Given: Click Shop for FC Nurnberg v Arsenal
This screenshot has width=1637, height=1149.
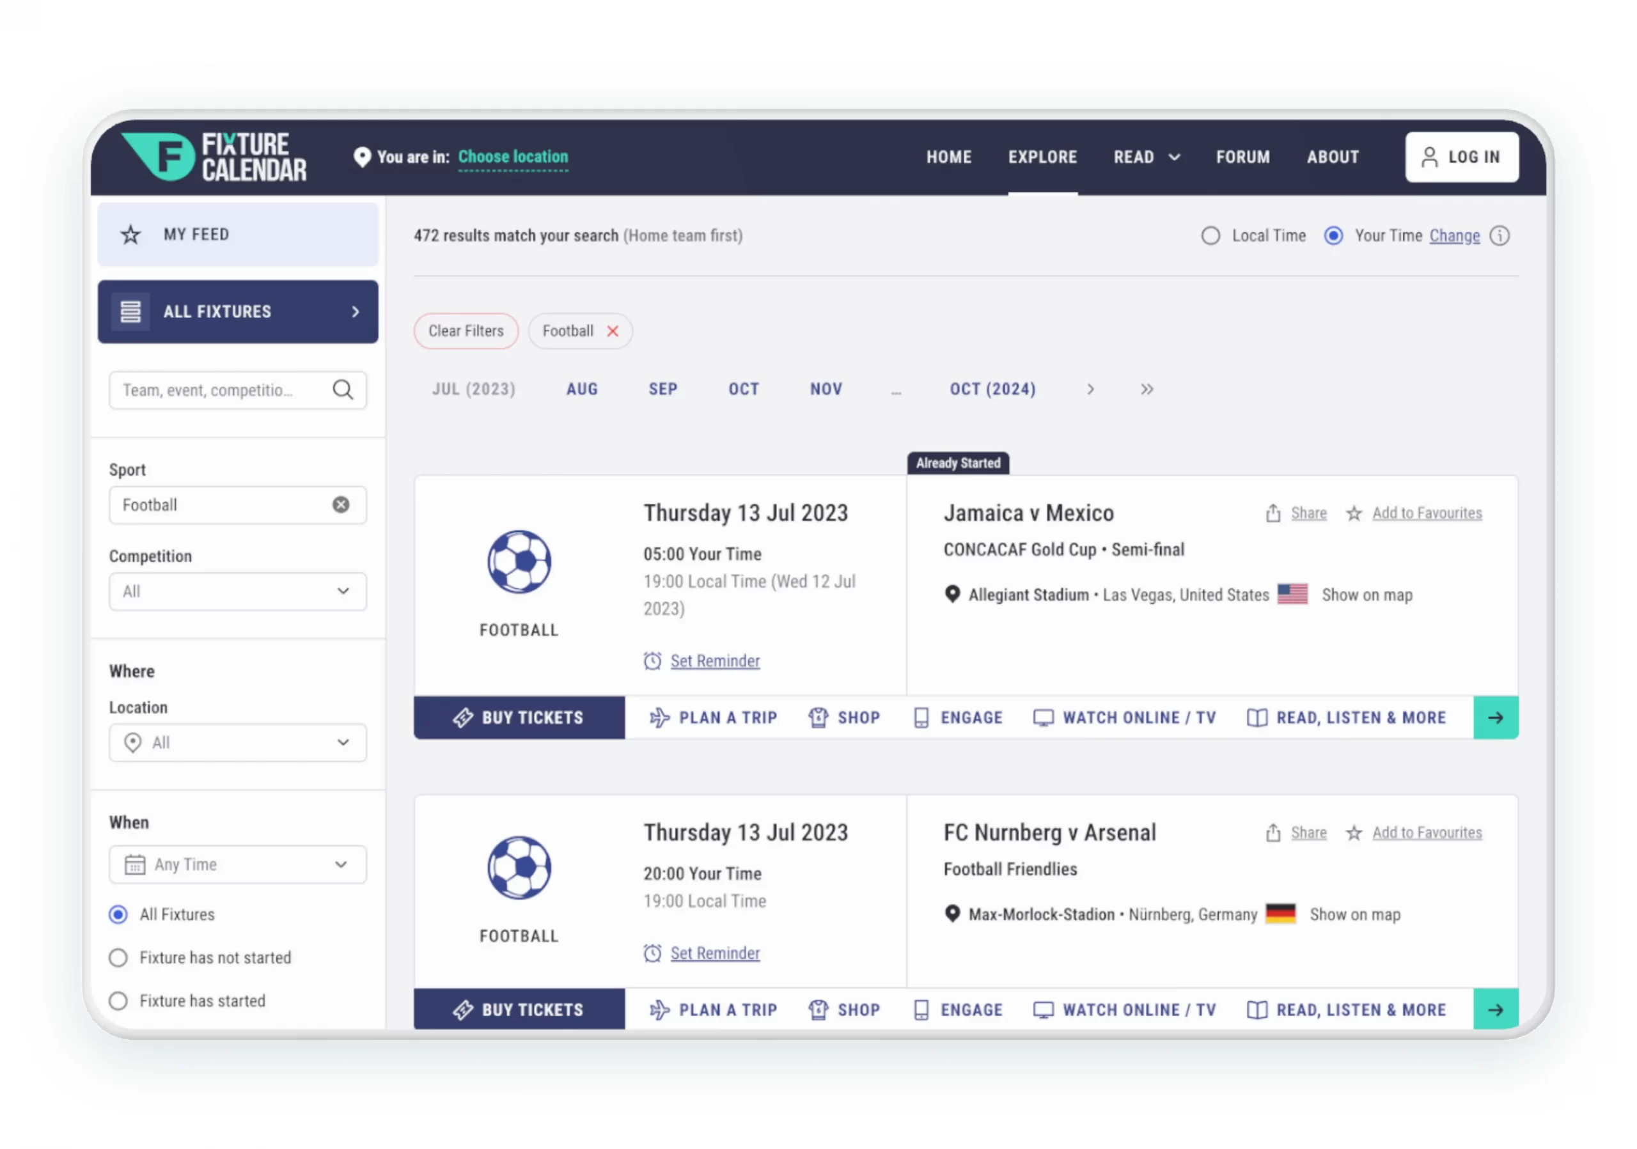Looking at the screenshot, I should (844, 1010).
